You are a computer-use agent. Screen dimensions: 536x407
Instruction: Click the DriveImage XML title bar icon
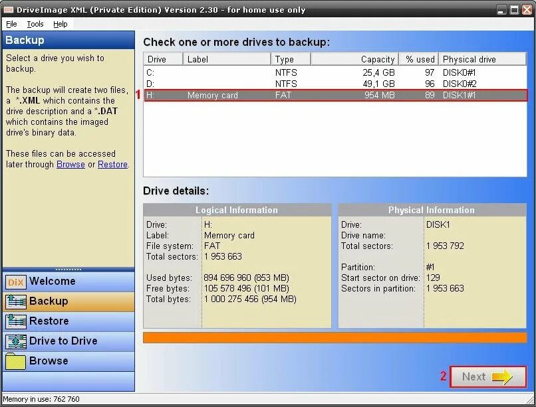[8, 9]
